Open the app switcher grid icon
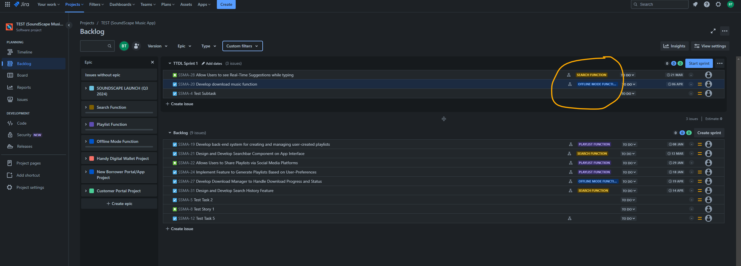Viewport: 741px width, 266px height. click(x=8, y=4)
